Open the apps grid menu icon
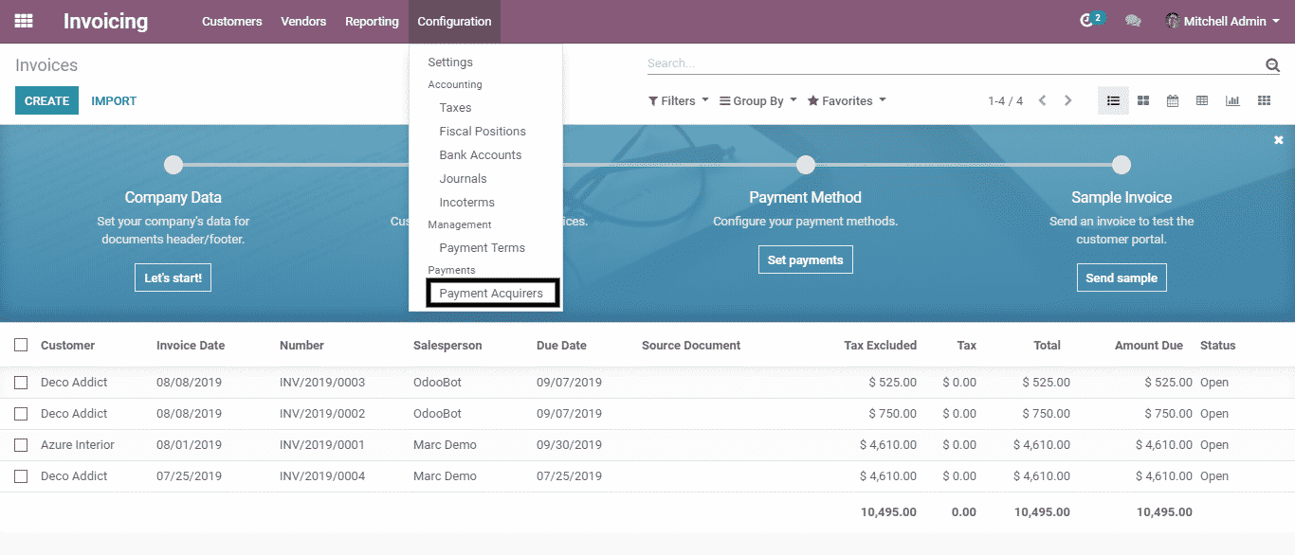This screenshot has width=1295, height=555. [x=24, y=21]
